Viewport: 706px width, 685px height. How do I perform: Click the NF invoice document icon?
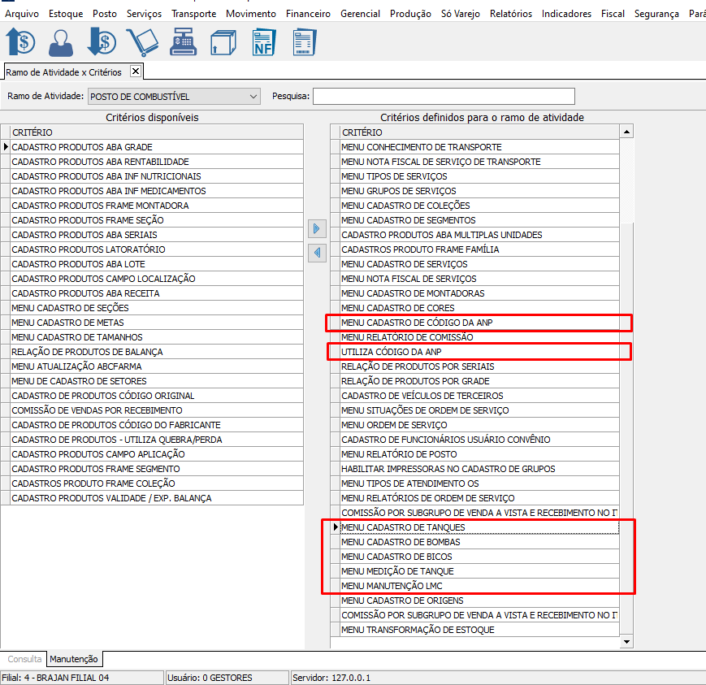pos(263,41)
